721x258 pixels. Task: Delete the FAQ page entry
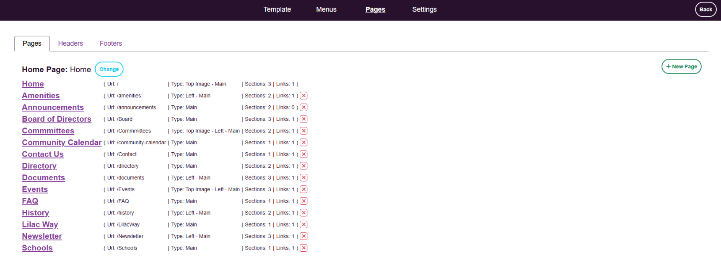click(x=304, y=201)
